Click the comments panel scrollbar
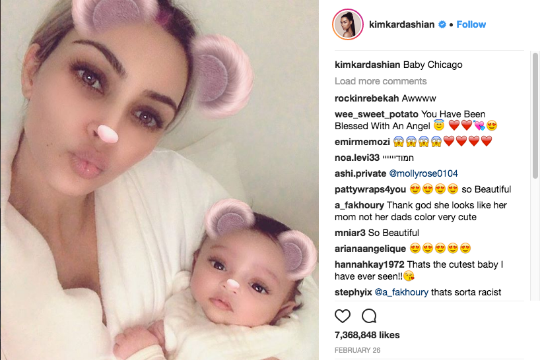Screen dimensions: 540x360 535,115
